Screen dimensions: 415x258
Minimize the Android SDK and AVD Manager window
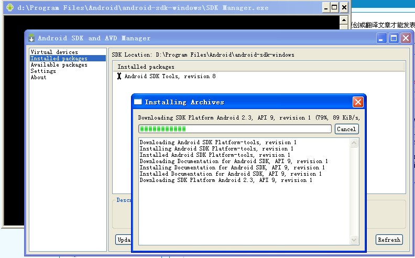[x=381, y=38]
